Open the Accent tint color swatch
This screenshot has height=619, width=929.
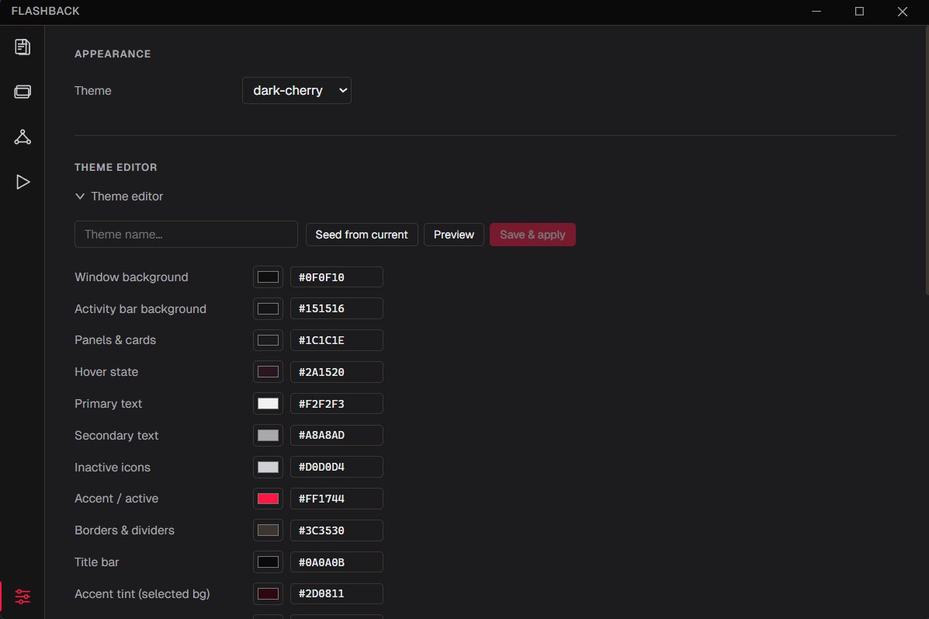(268, 593)
